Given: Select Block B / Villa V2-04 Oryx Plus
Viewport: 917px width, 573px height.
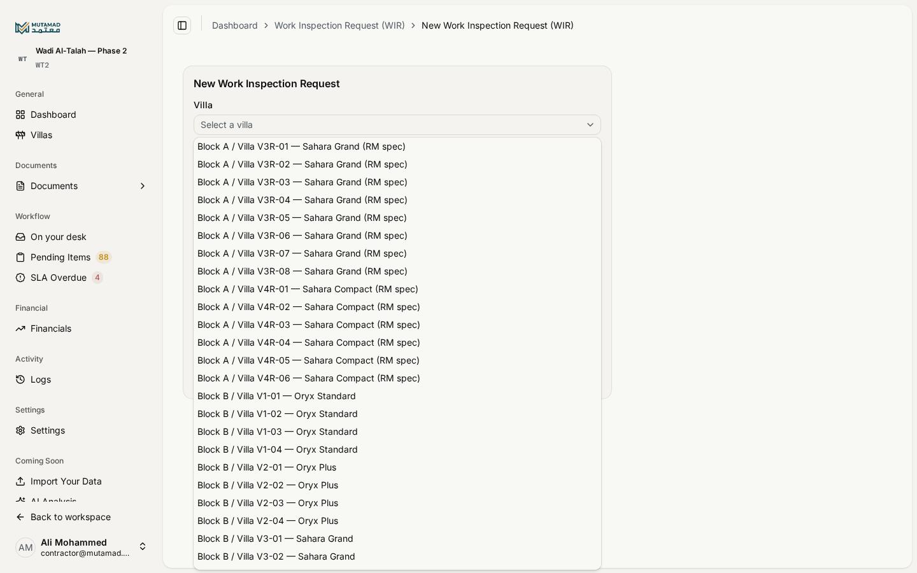Looking at the screenshot, I should coord(397,521).
